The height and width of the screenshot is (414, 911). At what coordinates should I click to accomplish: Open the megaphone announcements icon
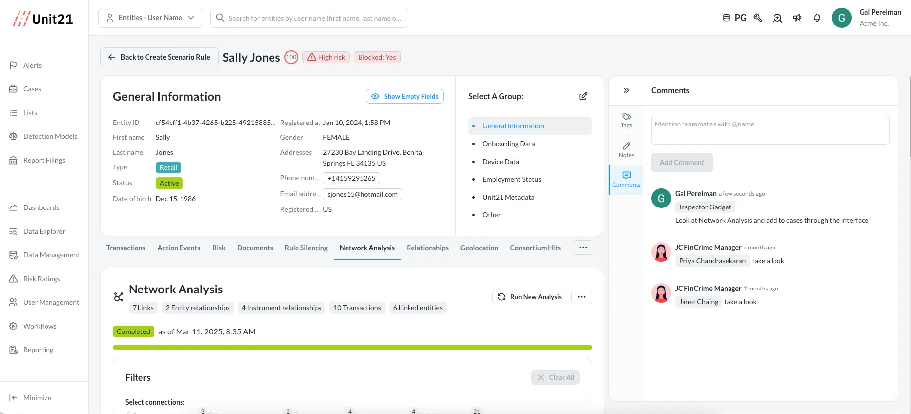pos(797,18)
